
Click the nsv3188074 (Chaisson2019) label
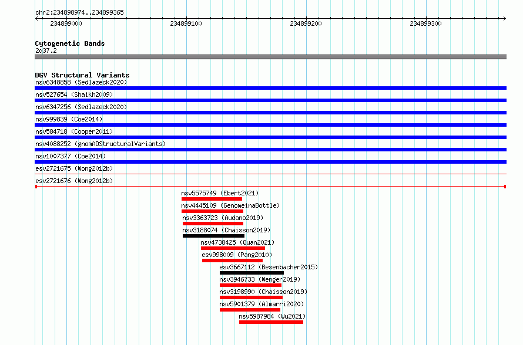click(226, 230)
